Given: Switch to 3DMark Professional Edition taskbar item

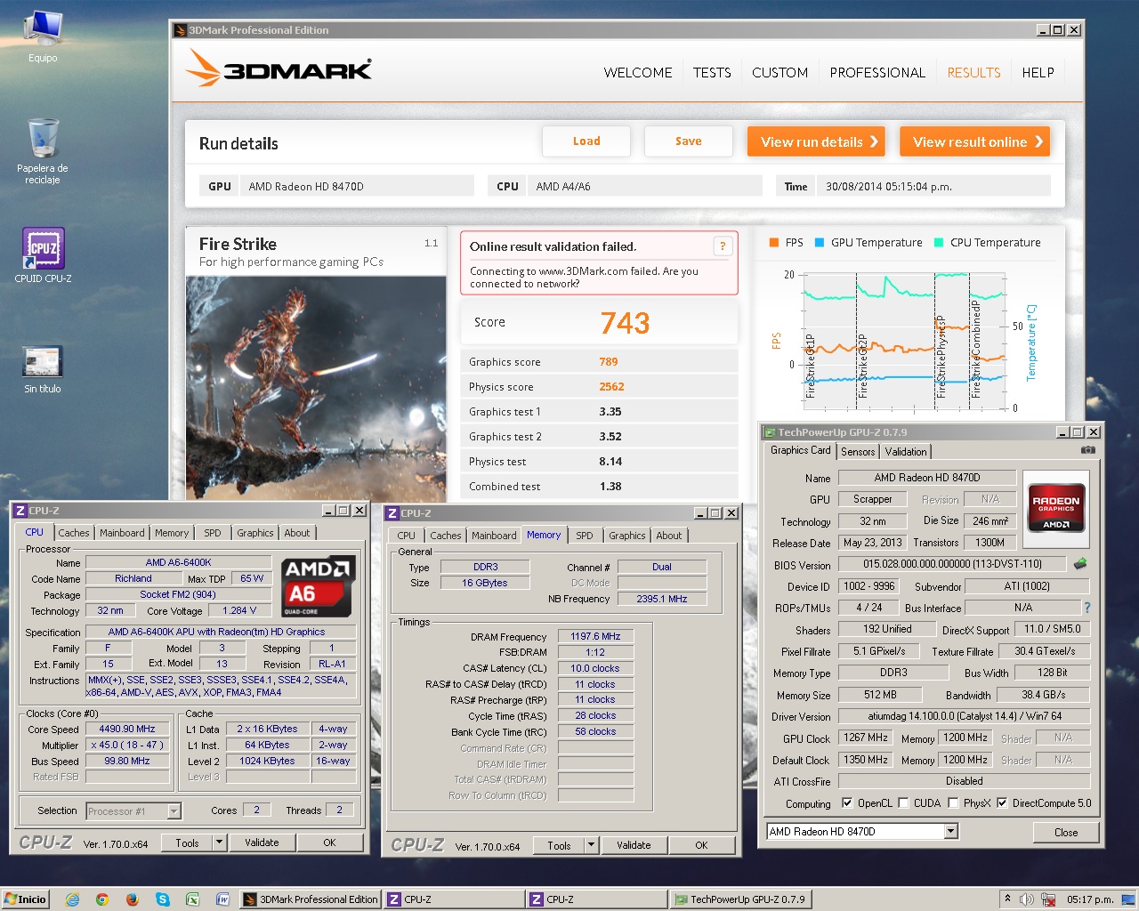Looking at the screenshot, I should [311, 899].
